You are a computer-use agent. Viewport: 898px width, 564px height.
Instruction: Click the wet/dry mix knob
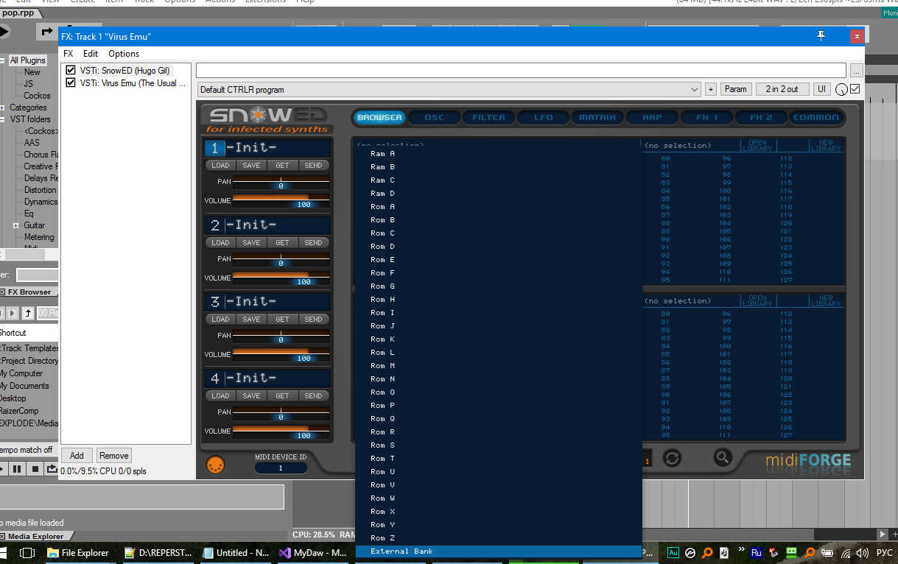click(842, 90)
